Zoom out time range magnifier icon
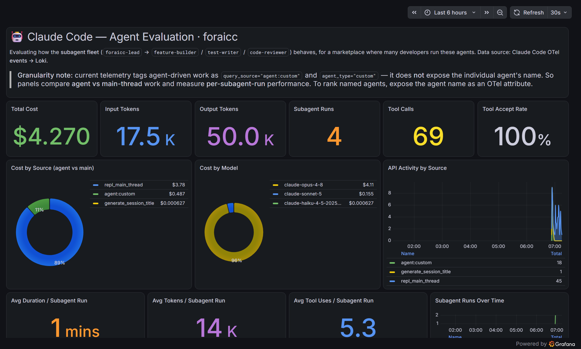581x349 pixels. pos(500,12)
